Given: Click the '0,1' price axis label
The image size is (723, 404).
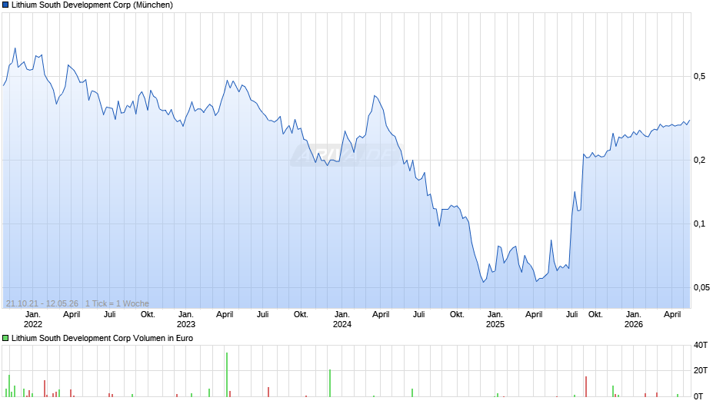Looking at the screenshot, I should [x=699, y=224].
